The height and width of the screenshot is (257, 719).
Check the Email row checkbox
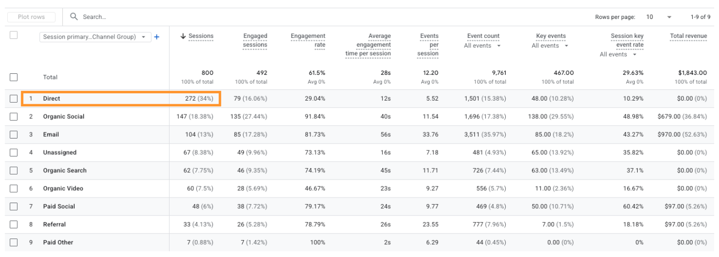(14, 134)
